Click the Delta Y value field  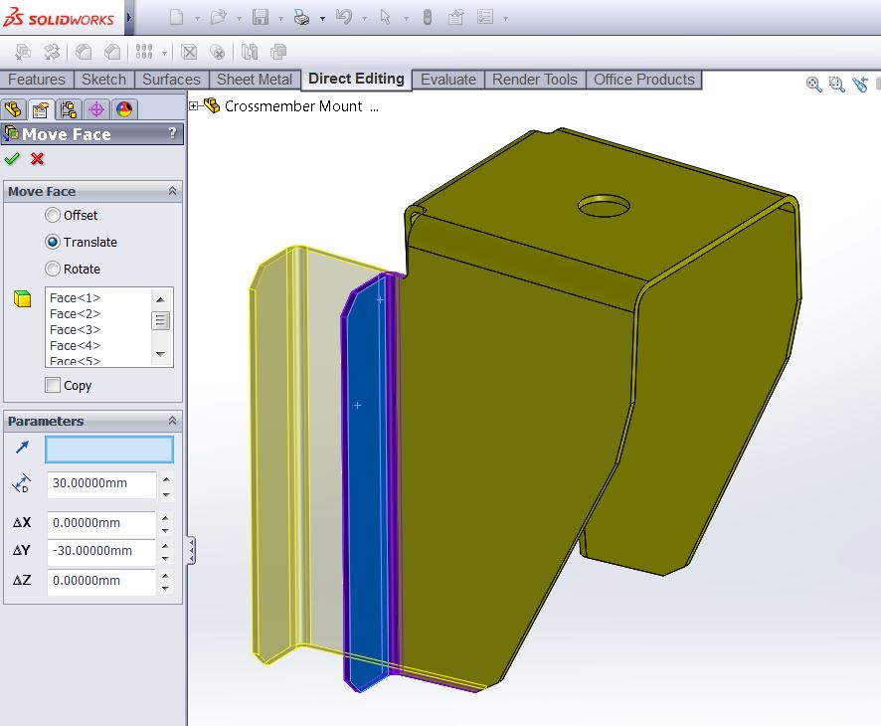[100, 551]
